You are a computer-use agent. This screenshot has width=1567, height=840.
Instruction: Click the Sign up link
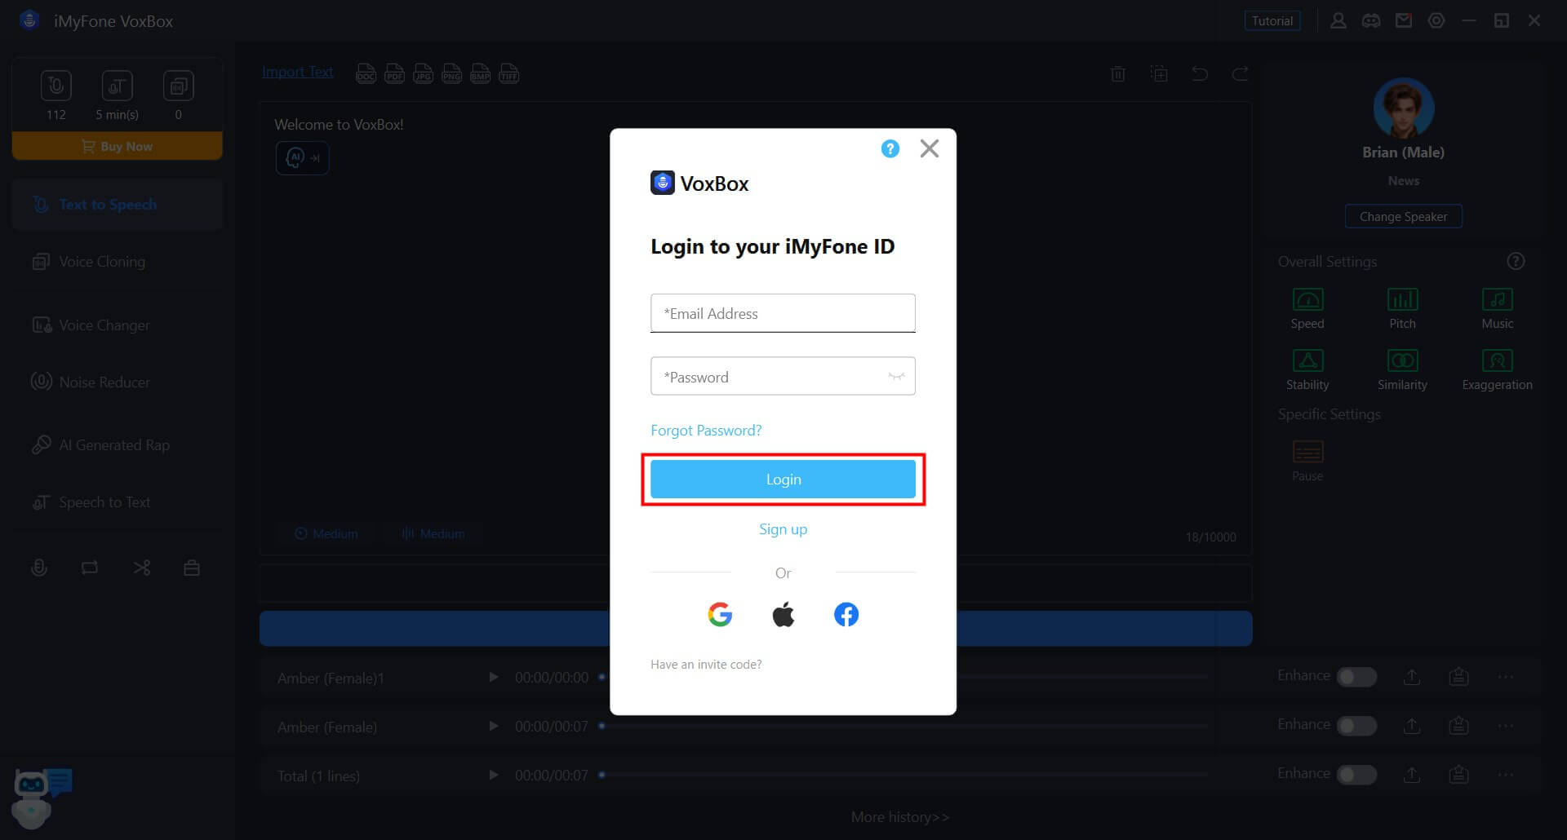(783, 528)
